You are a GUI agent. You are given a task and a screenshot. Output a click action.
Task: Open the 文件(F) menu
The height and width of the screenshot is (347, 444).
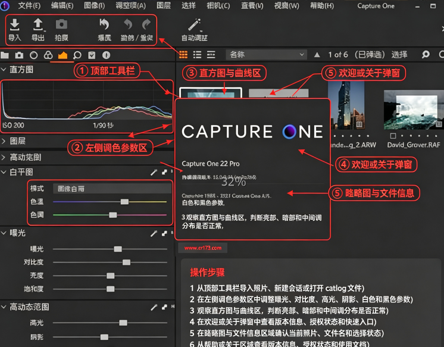(29, 6)
